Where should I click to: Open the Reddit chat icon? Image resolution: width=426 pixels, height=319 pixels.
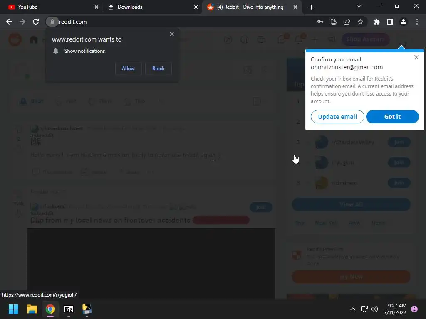tap(282, 39)
